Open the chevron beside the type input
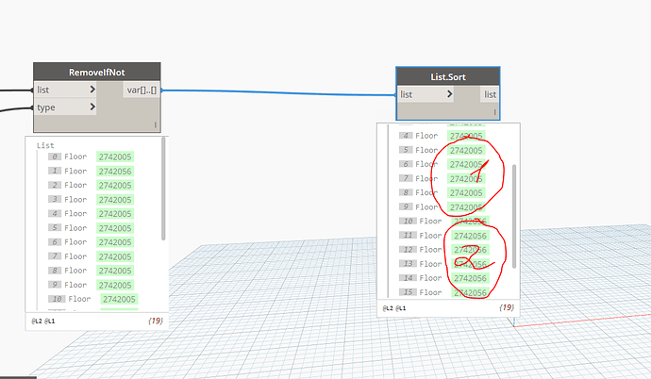651x379 pixels. click(x=92, y=107)
